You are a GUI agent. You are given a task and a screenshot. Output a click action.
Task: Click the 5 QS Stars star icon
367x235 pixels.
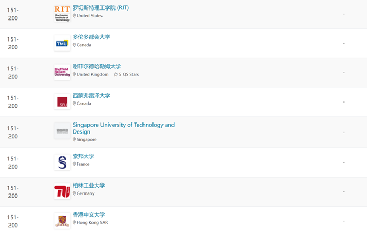(x=116, y=75)
